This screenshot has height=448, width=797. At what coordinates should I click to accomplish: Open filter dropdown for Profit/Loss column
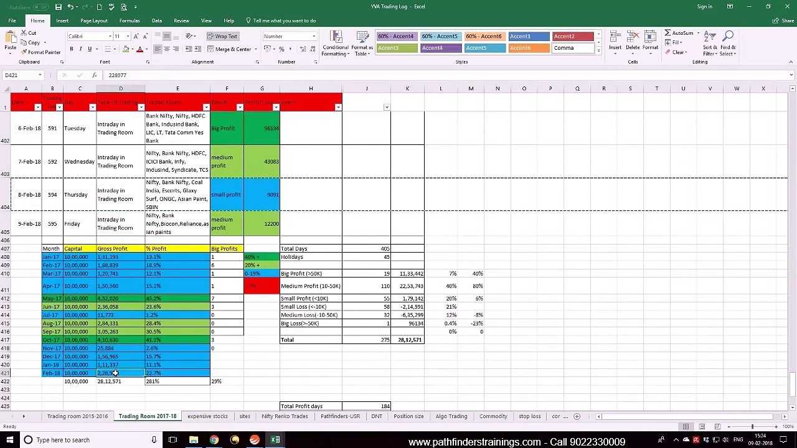[x=276, y=108]
